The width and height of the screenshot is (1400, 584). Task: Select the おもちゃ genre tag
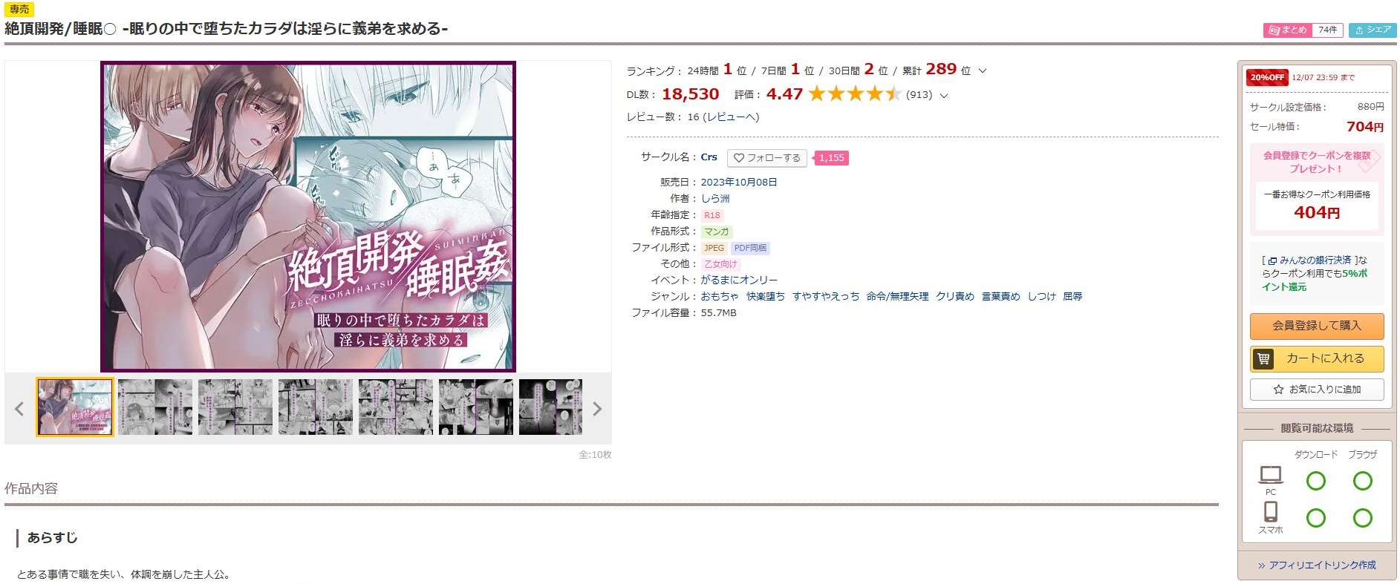tap(720, 297)
